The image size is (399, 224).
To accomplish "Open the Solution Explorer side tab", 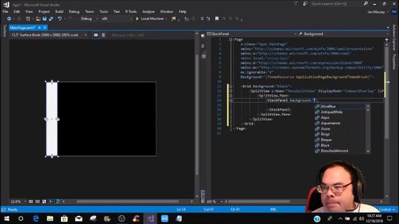I will tap(394, 37).
